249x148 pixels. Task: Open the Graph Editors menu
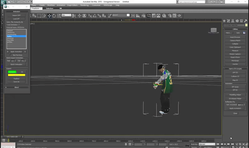pyautogui.click(x=72, y=5)
